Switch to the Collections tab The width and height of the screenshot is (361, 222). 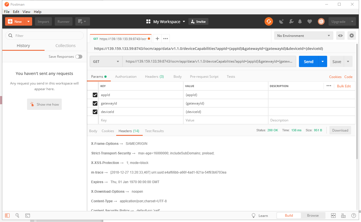65,46
